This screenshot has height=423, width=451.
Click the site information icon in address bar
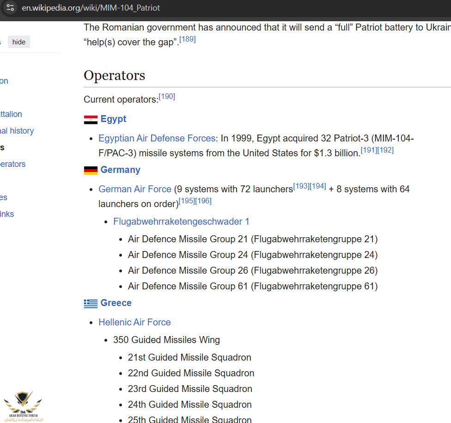click(10, 8)
